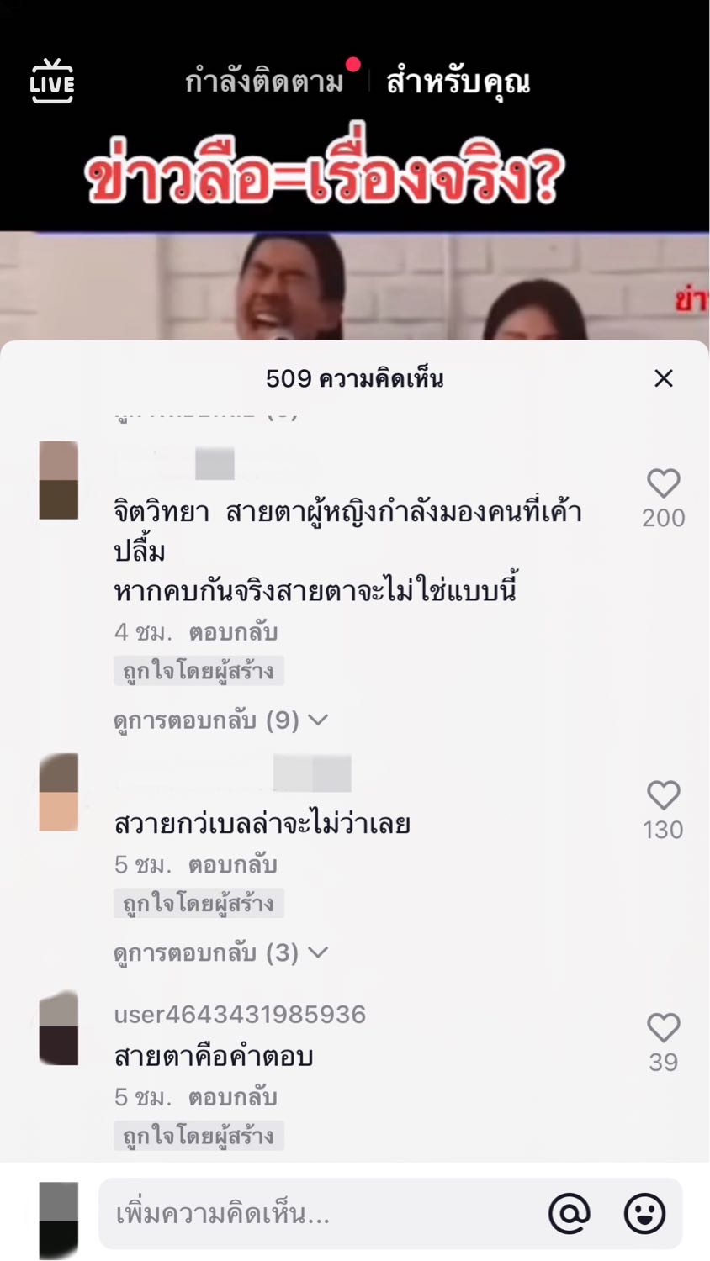Open the LIVE TV icon
The width and height of the screenshot is (710, 1261).
(52, 82)
